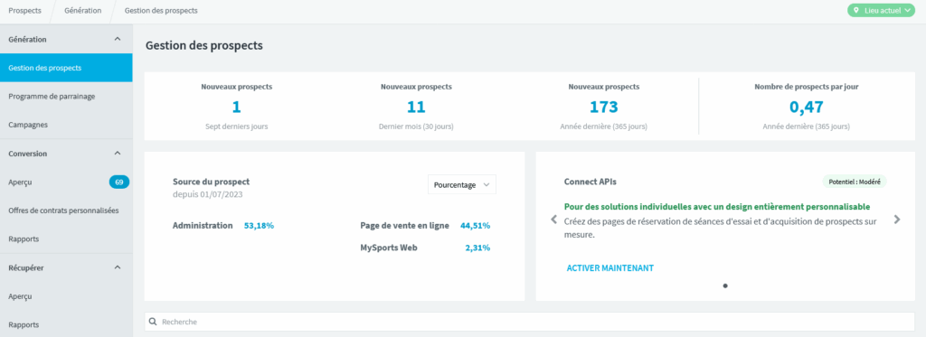The width and height of the screenshot is (926, 337).
Task: Collapse the Récupérer sidebar section
Action: 117,267
